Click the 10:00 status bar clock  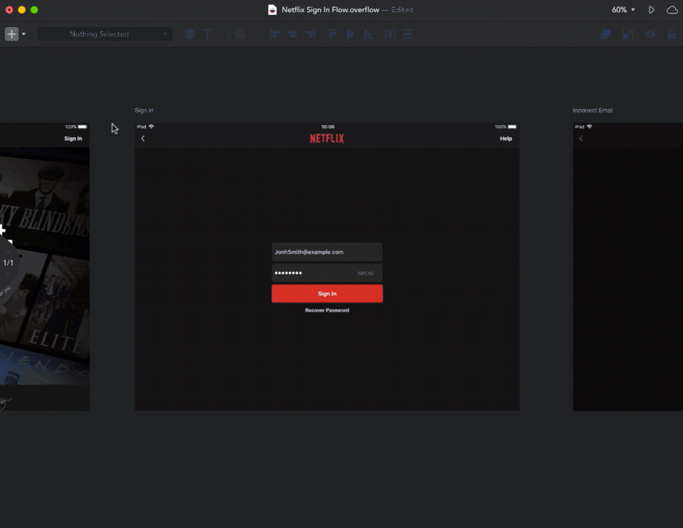tap(327, 126)
